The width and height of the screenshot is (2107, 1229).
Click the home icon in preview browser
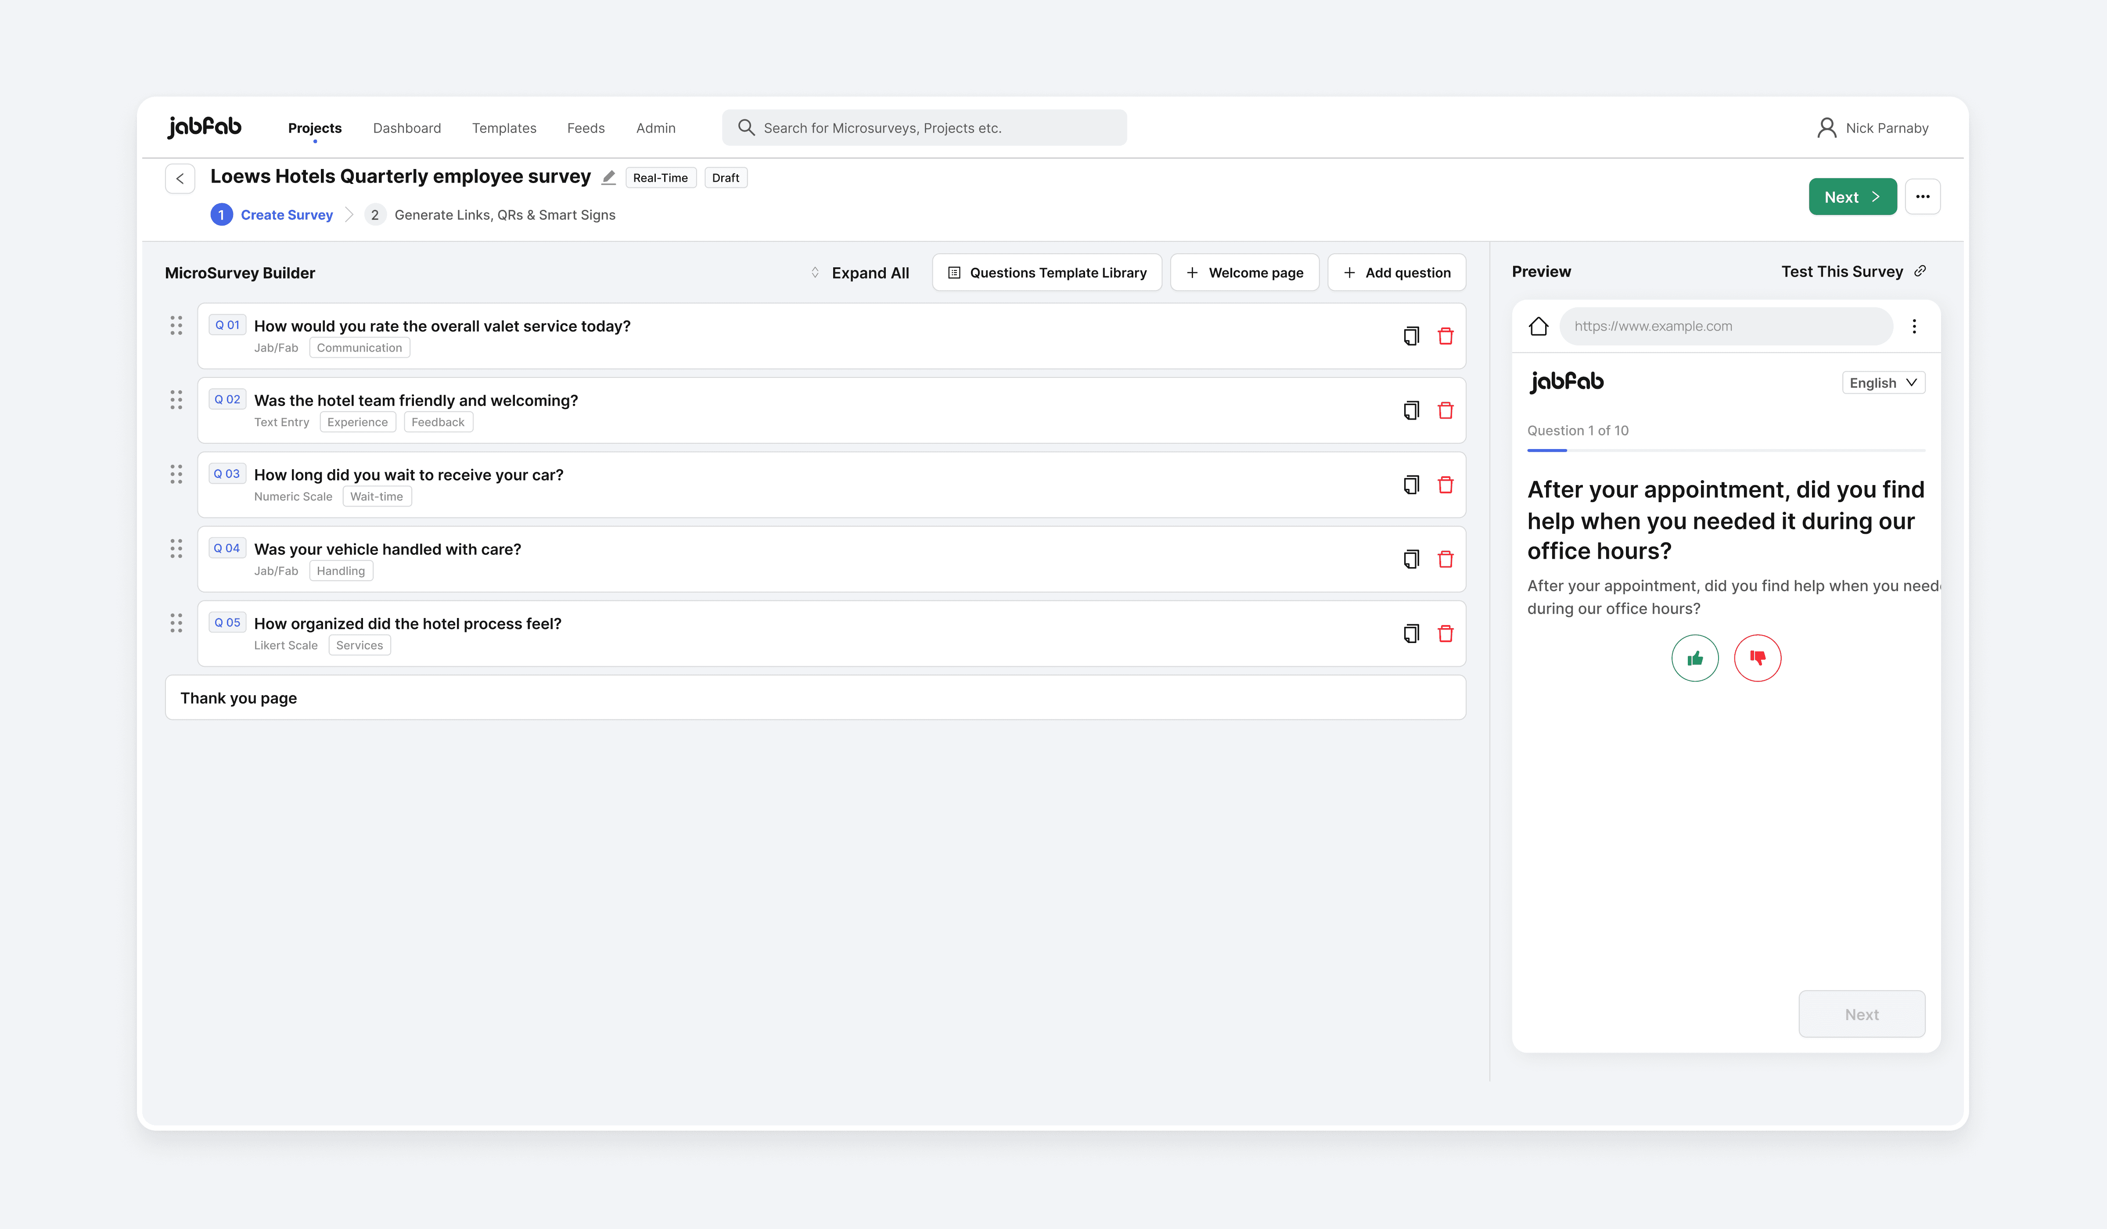(1538, 326)
